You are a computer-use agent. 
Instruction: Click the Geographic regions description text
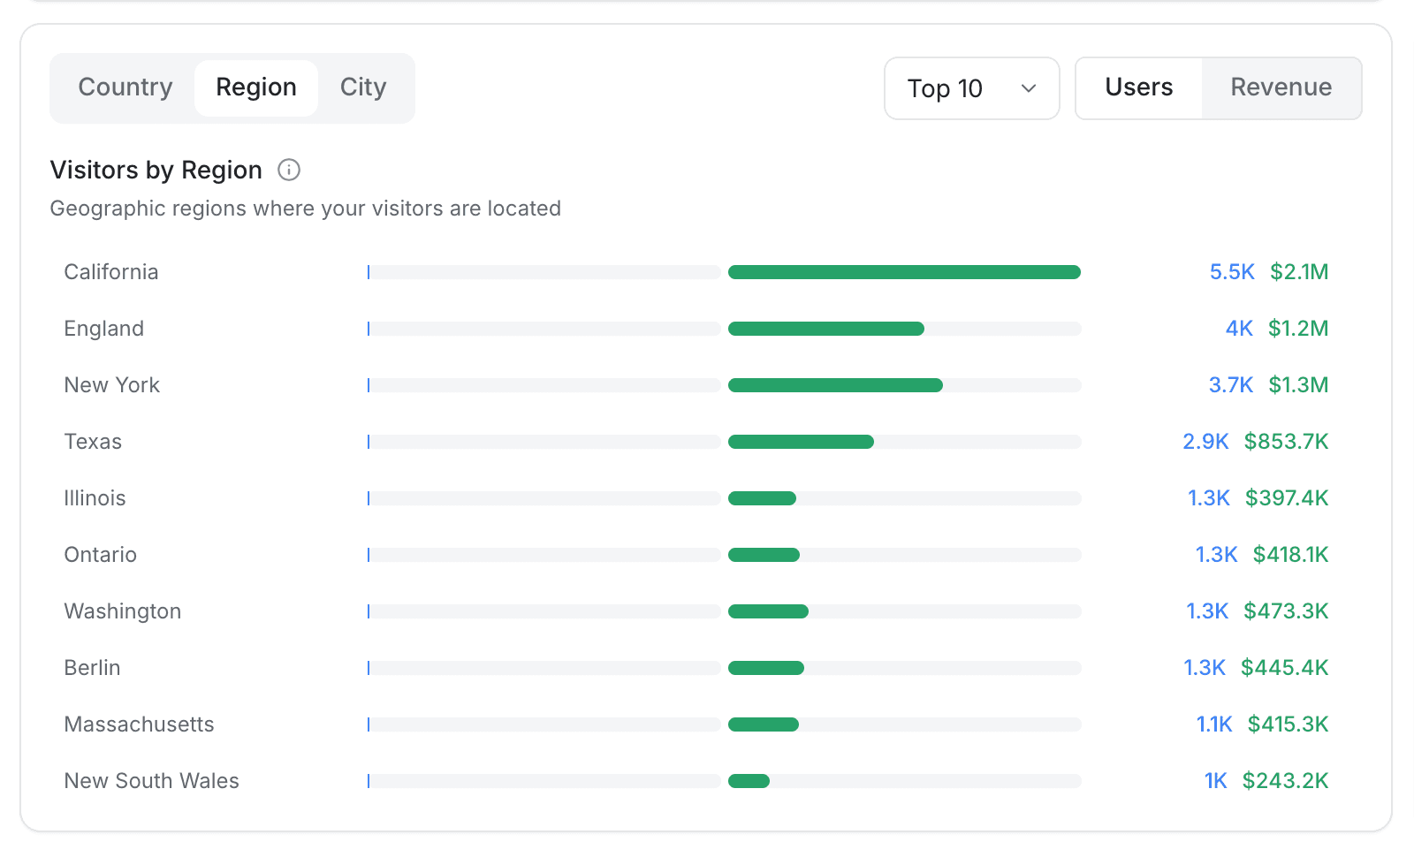306,209
